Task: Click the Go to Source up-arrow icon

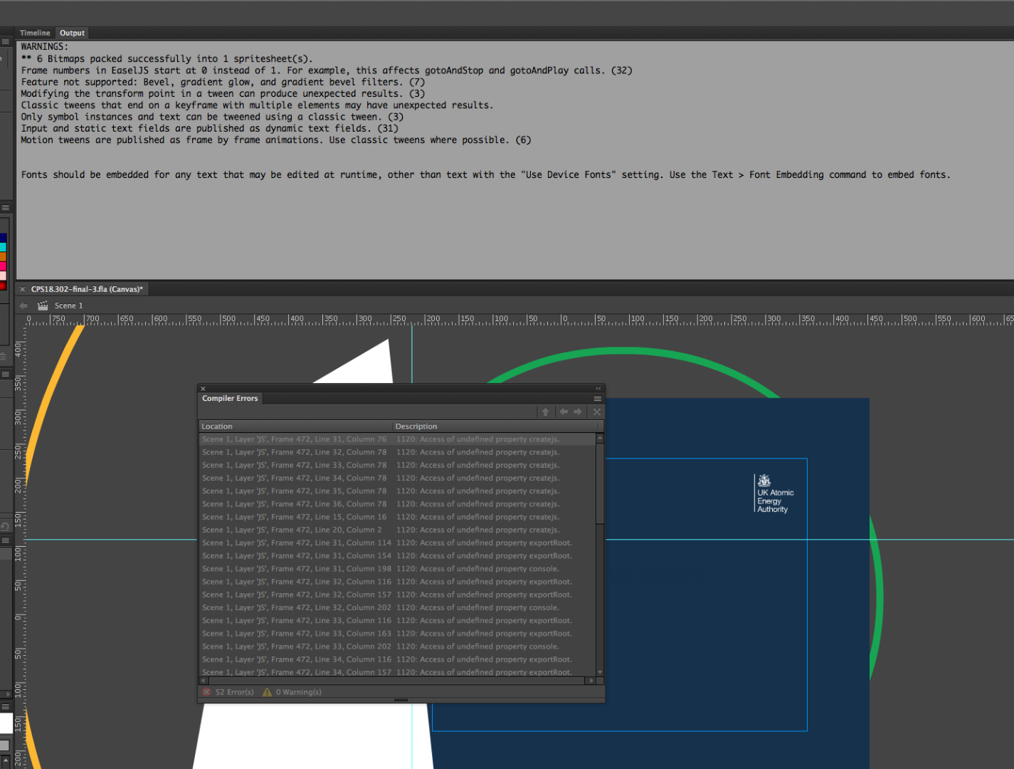Action: coord(546,412)
